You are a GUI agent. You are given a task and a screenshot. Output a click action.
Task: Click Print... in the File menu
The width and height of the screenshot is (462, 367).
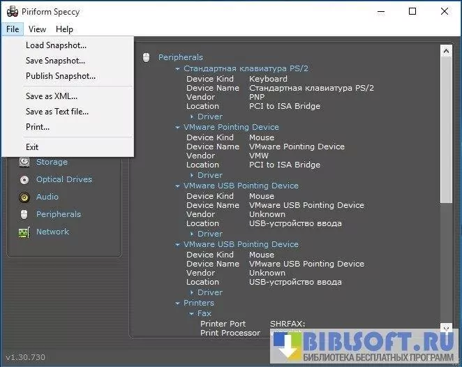coord(38,127)
